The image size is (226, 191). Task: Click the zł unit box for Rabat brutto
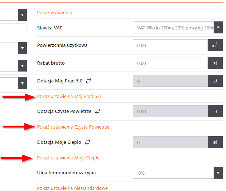coord(215,63)
